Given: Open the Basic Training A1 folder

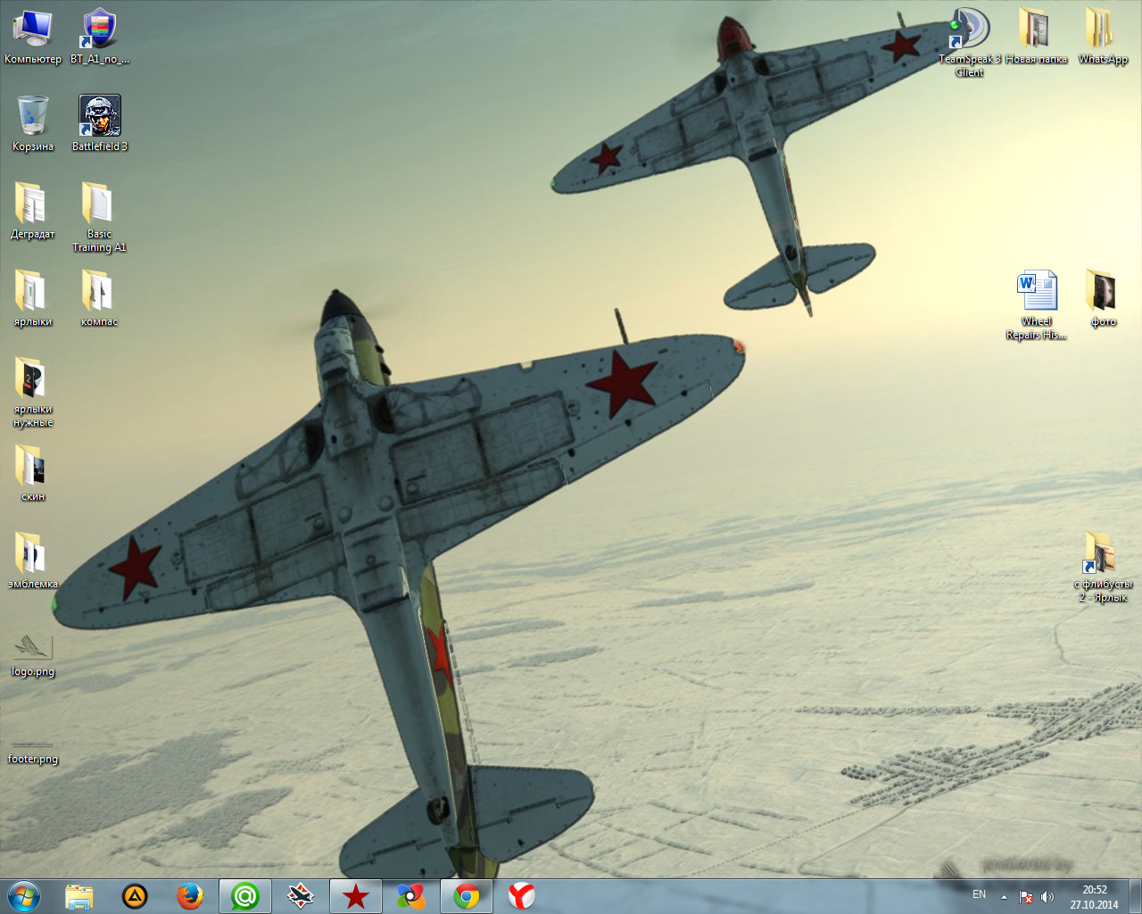Looking at the screenshot, I should [99, 218].
